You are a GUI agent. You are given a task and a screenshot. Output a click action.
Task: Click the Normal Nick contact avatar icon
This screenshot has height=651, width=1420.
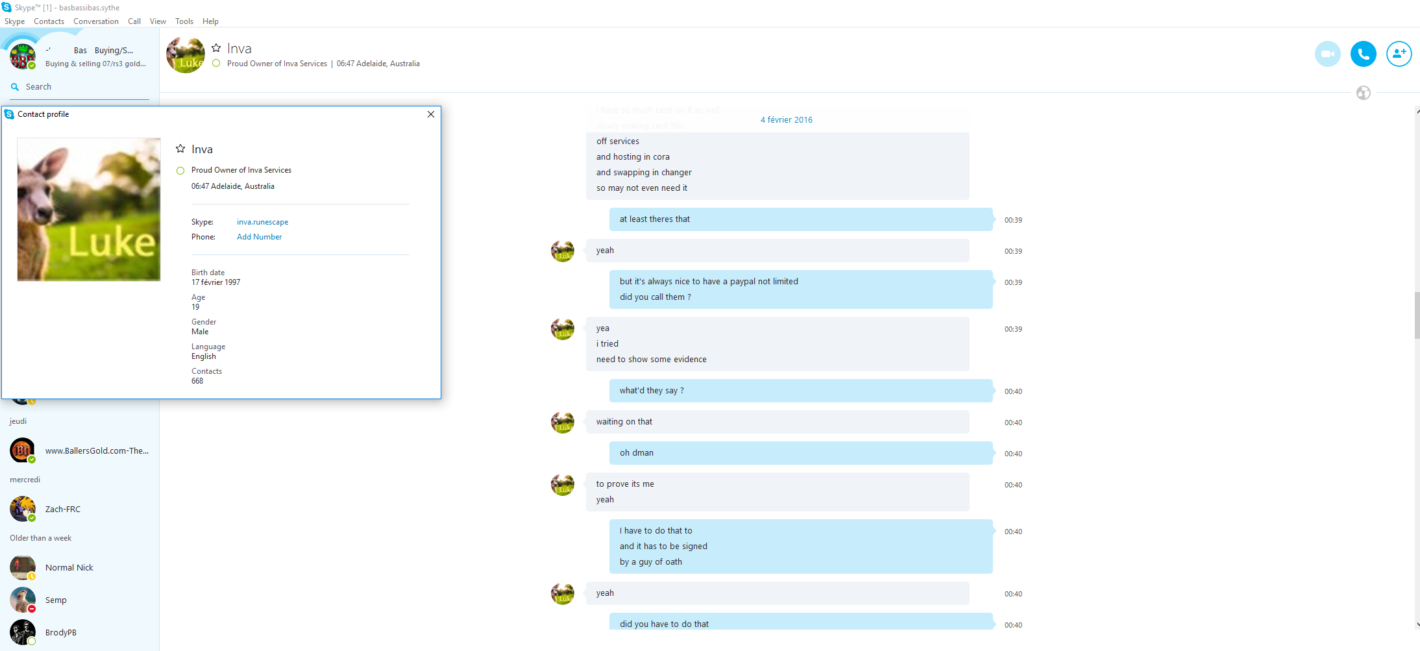pyautogui.click(x=22, y=567)
